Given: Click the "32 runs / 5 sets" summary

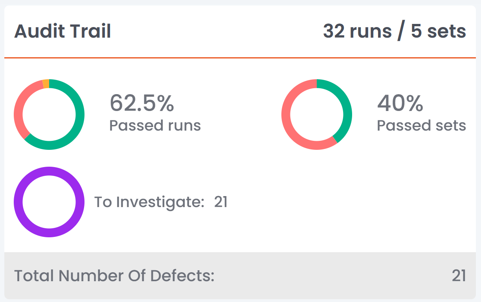Looking at the screenshot, I should point(394,31).
